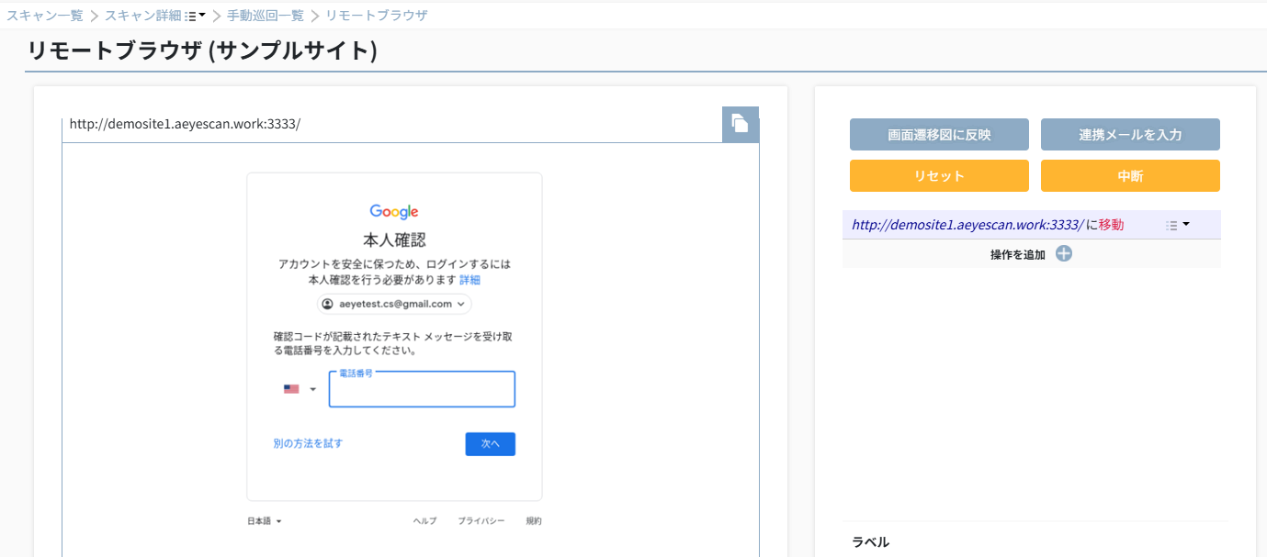Go to スキャン詳細 breadcrumb
The image size is (1267, 557).
click(142, 16)
